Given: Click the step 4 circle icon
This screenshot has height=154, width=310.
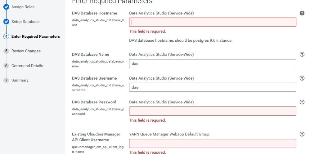Looking at the screenshot, I should click(6, 36).
